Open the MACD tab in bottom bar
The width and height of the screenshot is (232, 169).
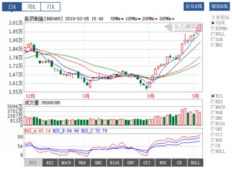(x=65, y=163)
